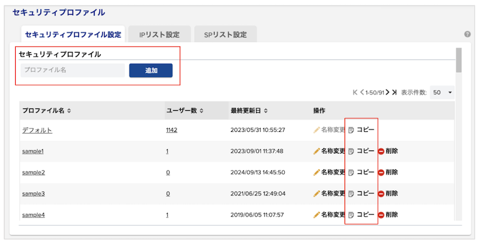The width and height of the screenshot is (480, 245).
Task: Click user count link for sample1
Action: 167,151
